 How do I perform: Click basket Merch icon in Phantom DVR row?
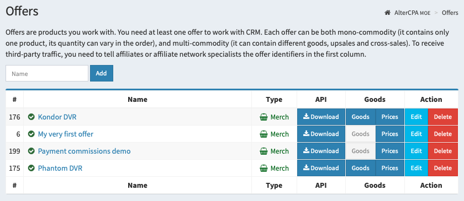(263, 169)
